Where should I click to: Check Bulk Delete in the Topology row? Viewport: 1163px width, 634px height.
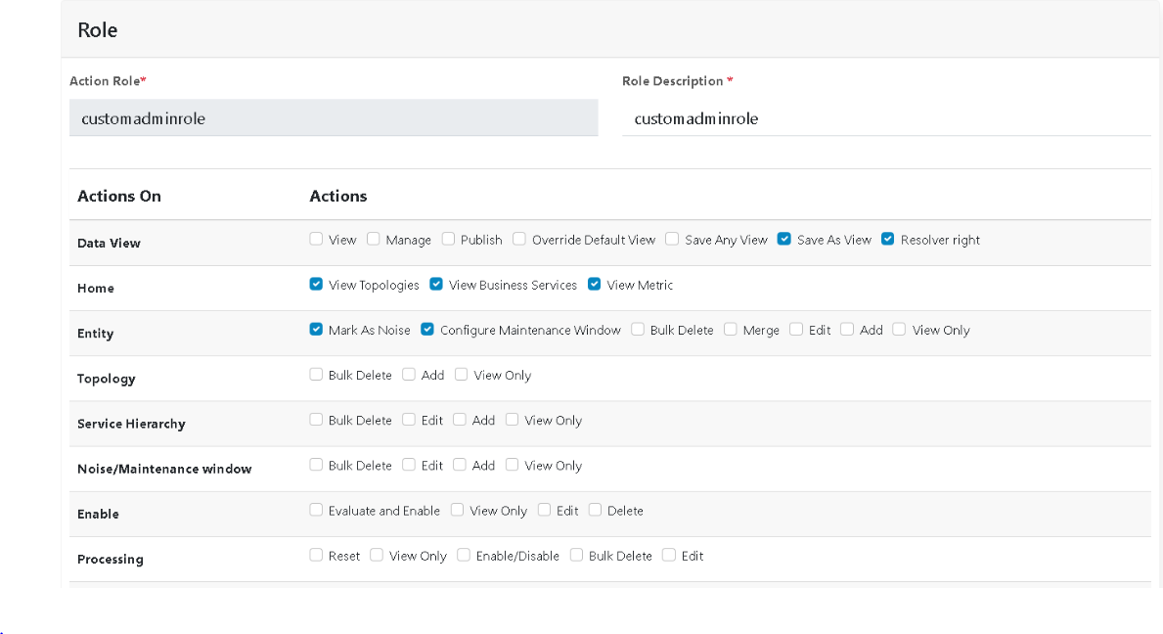(316, 375)
